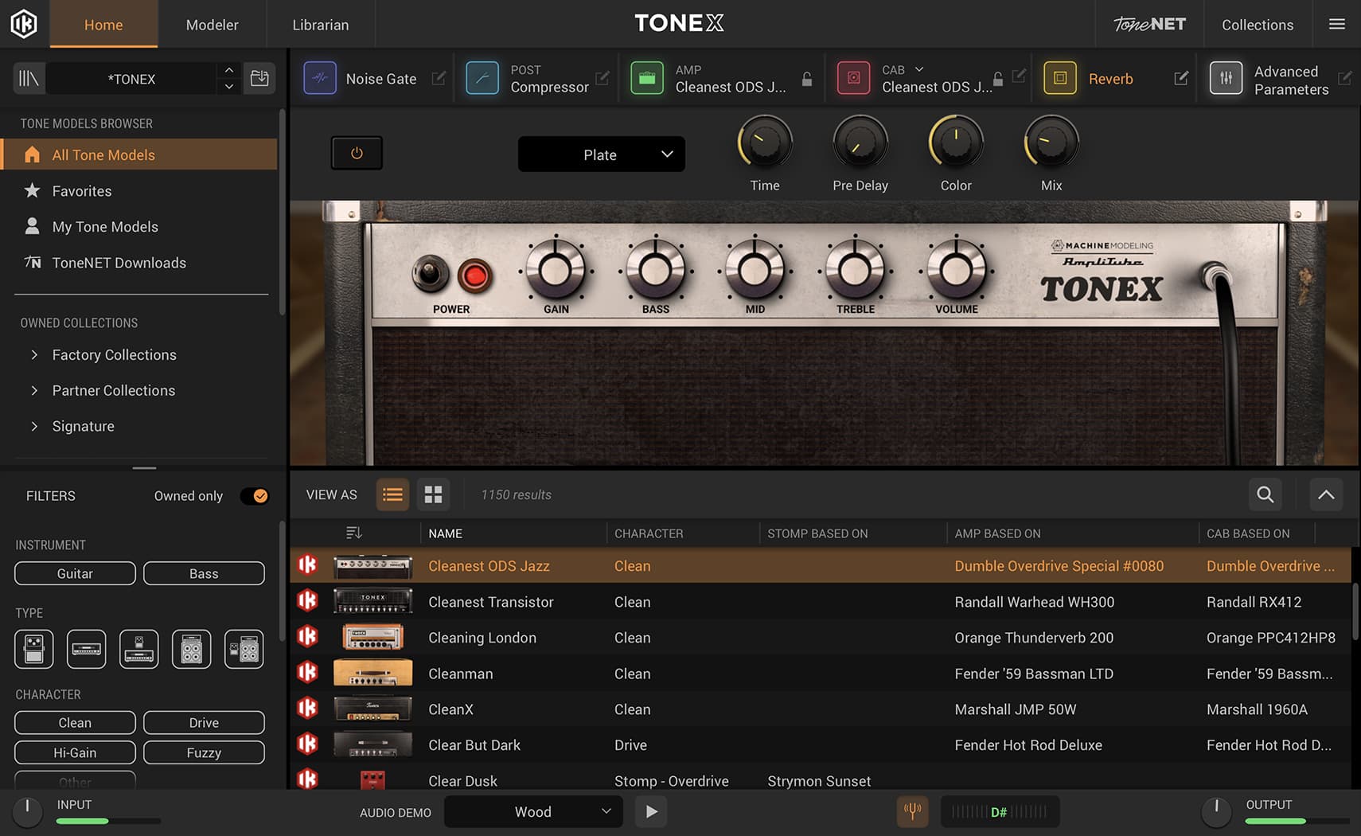Viewport: 1361px width, 836px height.
Task: Open the Librarian tab
Action: [320, 25]
